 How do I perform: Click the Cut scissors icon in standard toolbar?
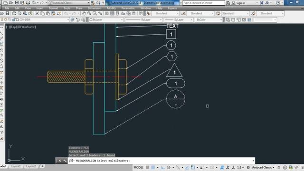(x=37, y=13)
